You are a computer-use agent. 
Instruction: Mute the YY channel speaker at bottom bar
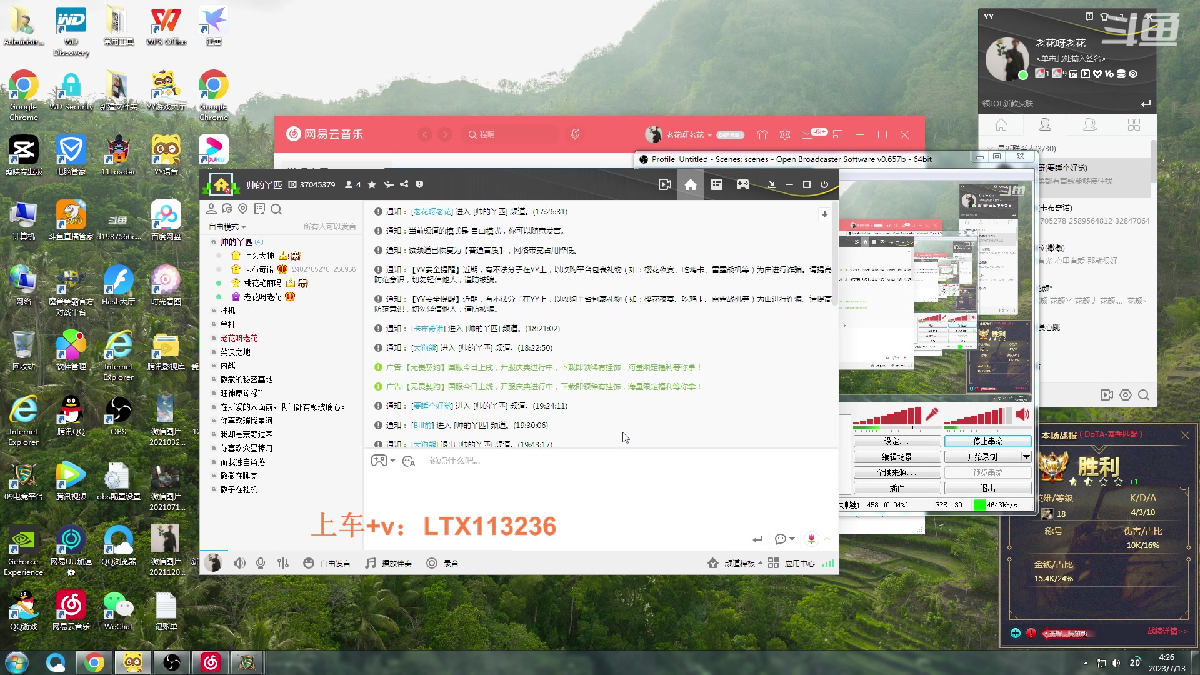point(239,563)
